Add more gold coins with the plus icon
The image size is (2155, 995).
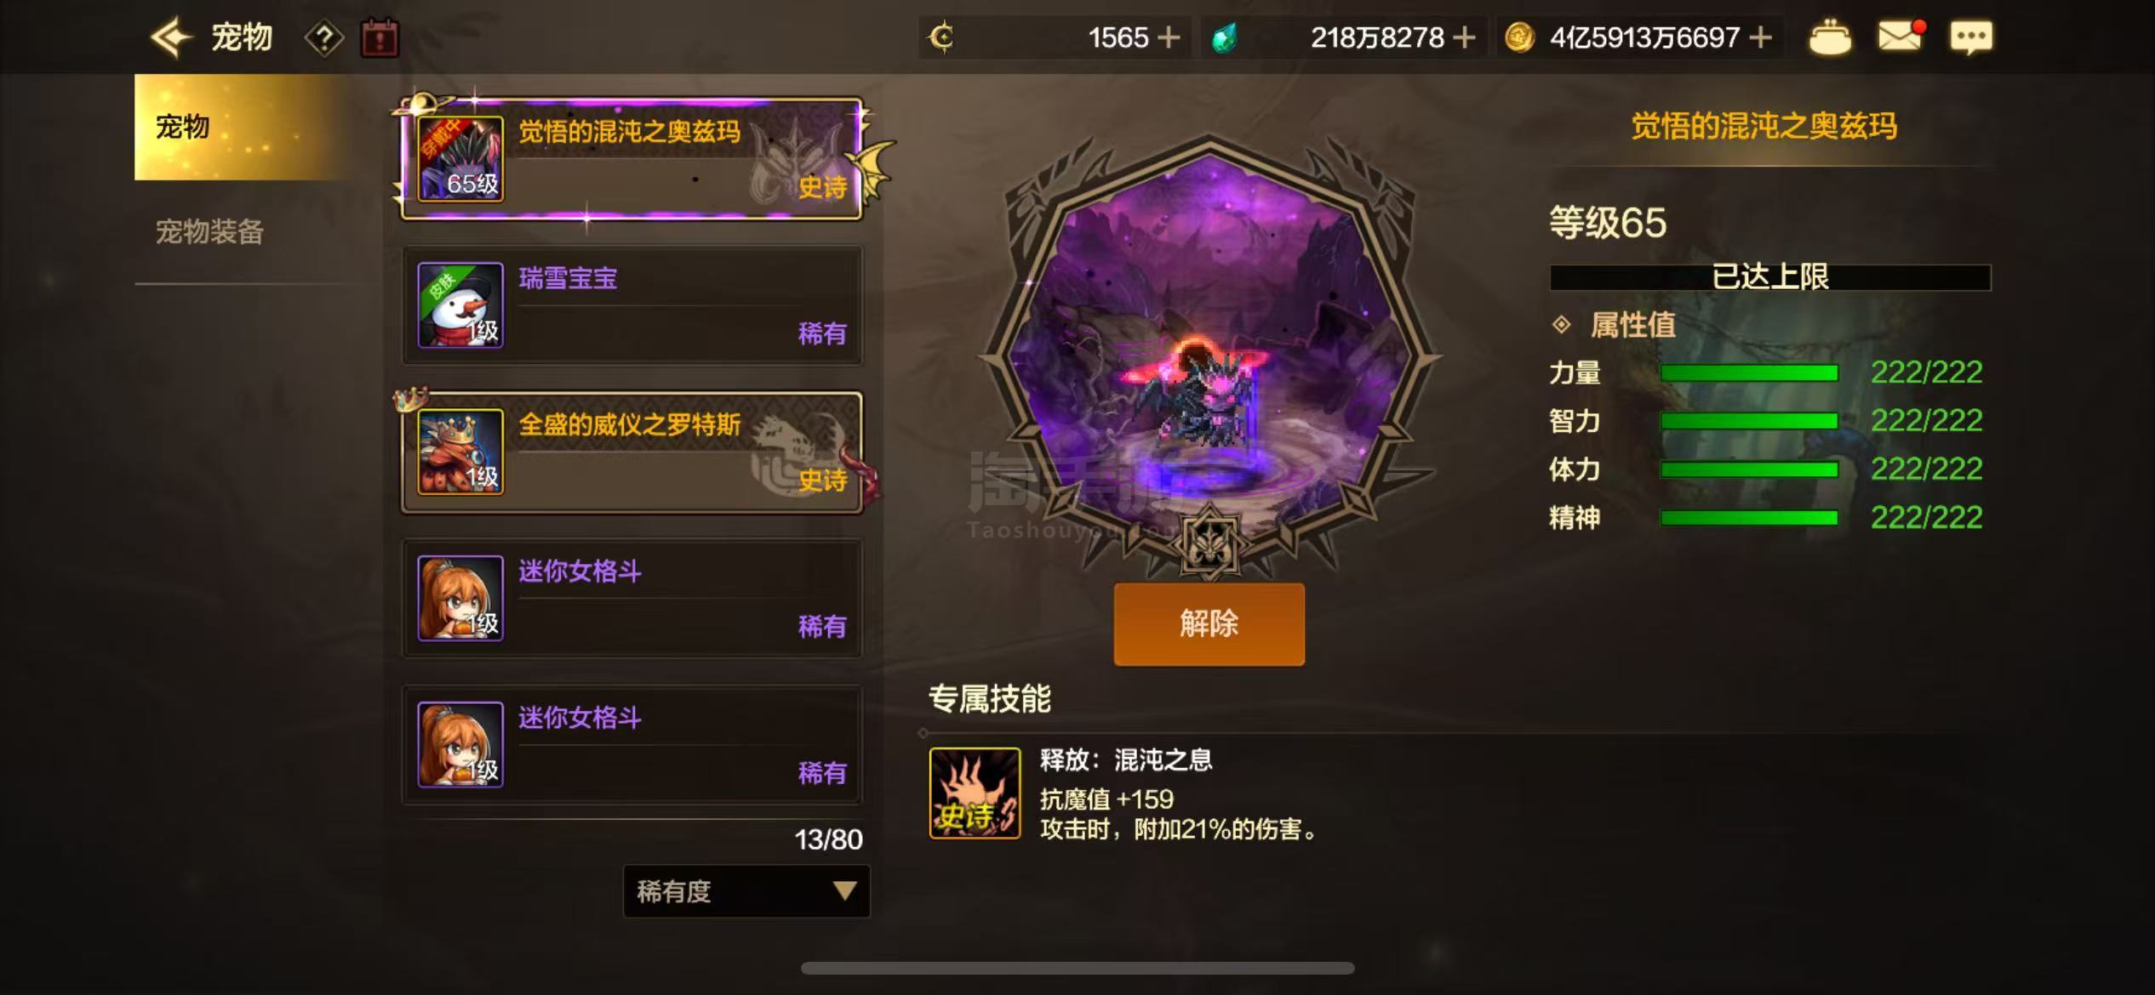(x=1760, y=37)
